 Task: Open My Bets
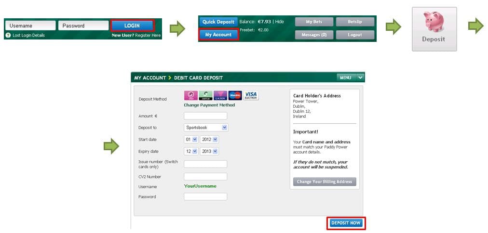click(x=314, y=22)
